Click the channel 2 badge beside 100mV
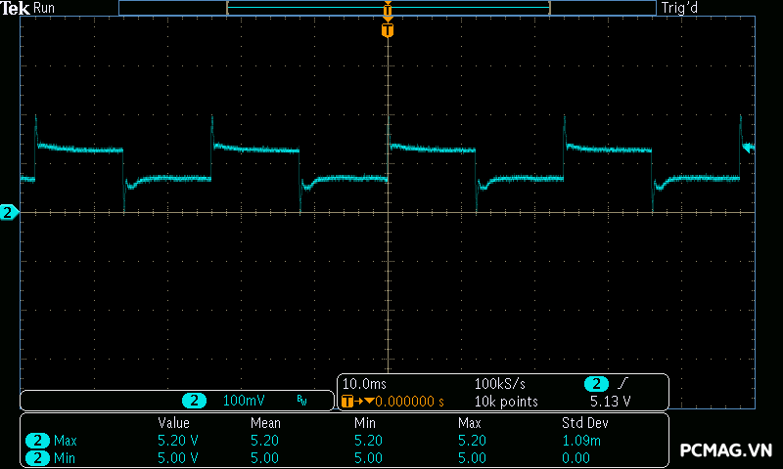Image resolution: width=783 pixels, height=469 pixels. click(196, 401)
